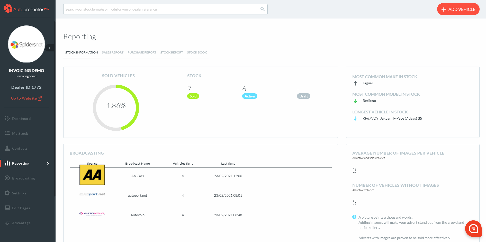Switch to the Sales Report tab
This screenshot has width=486, height=242.
(113, 52)
